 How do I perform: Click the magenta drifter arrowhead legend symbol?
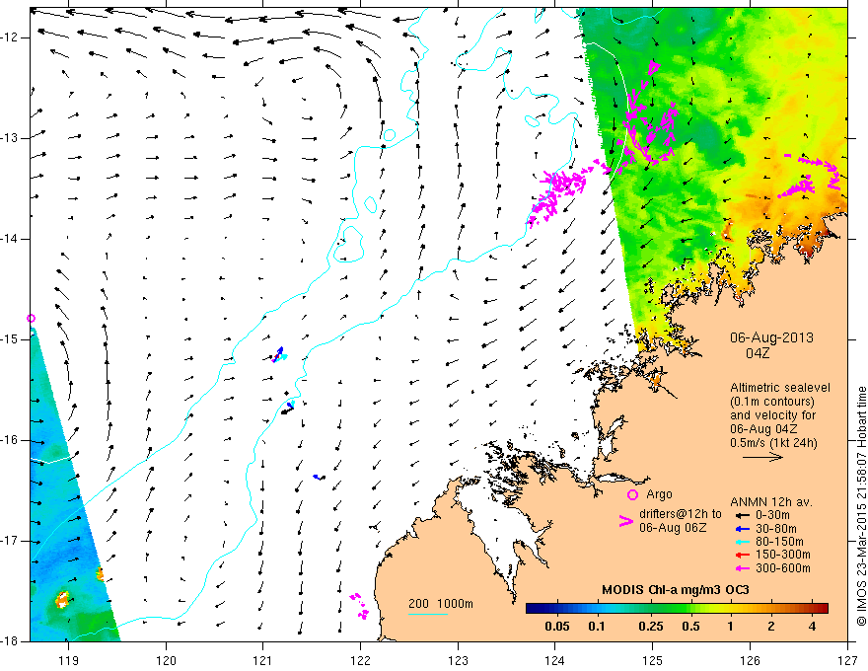click(626, 521)
